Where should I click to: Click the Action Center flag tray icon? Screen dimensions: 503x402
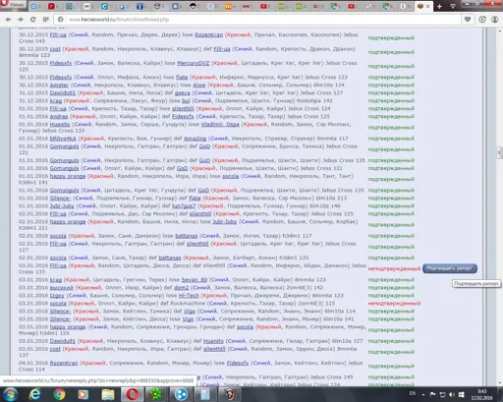coord(432,394)
